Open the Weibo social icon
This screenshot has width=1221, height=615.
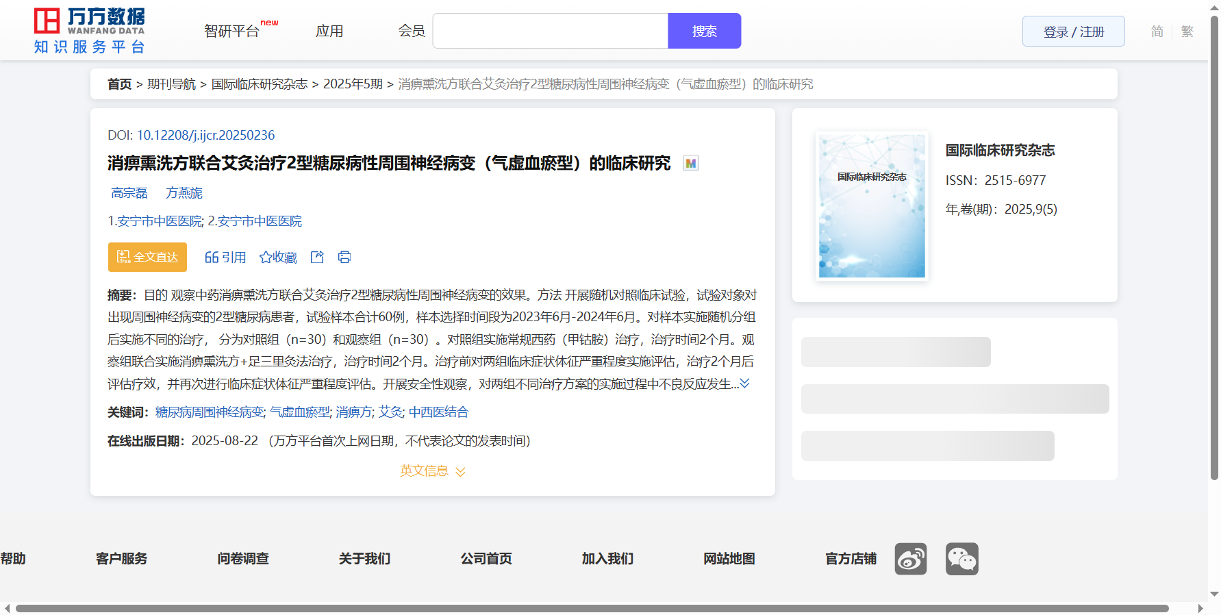pos(910,559)
